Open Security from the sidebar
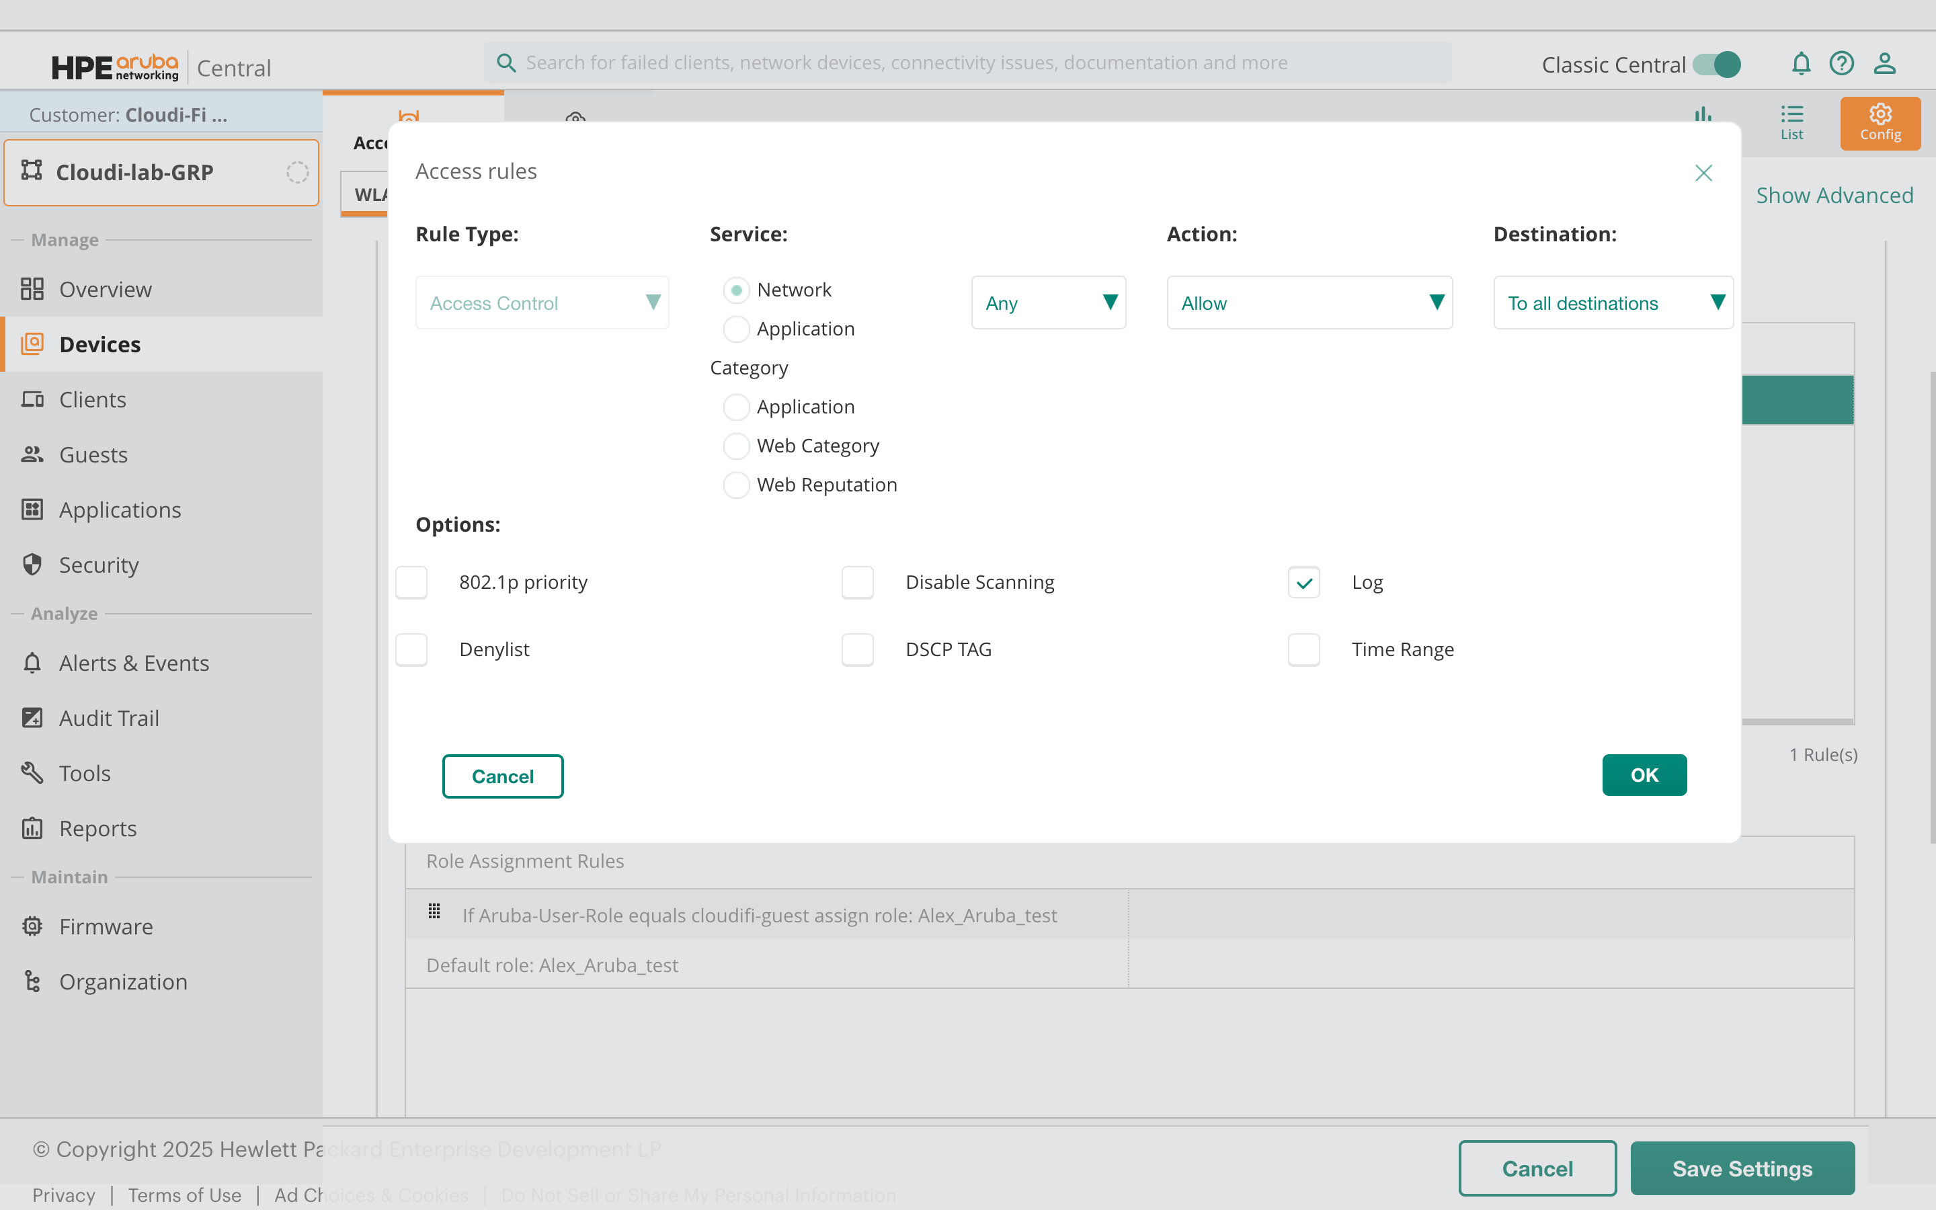 coord(98,565)
